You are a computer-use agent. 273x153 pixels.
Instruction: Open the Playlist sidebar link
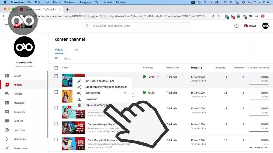[x=18, y=94]
